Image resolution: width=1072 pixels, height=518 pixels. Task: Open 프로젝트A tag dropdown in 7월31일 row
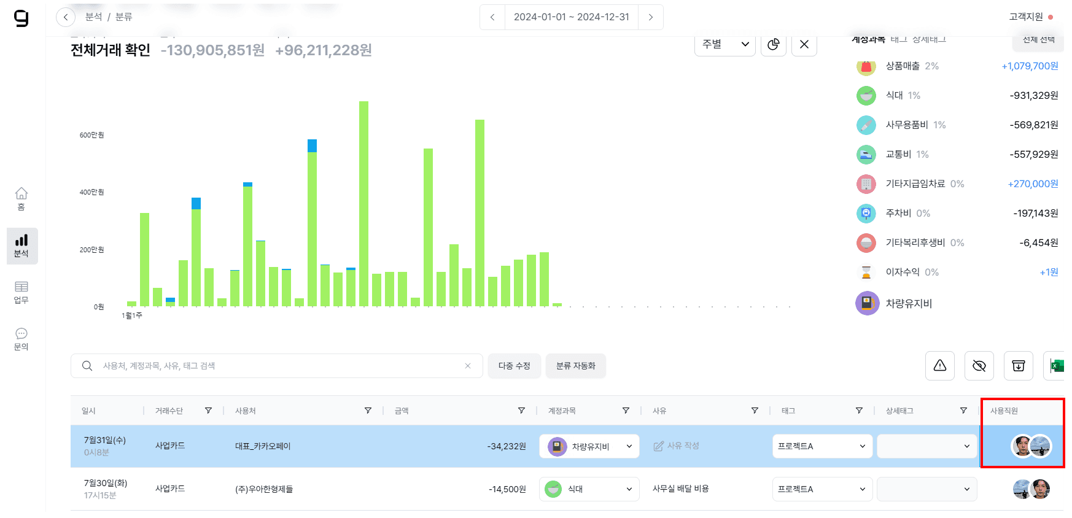(822, 446)
